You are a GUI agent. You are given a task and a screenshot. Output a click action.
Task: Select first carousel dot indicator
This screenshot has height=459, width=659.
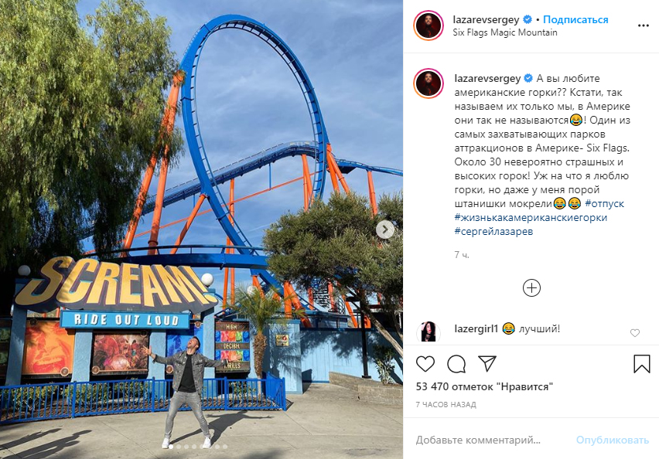pos(171,447)
